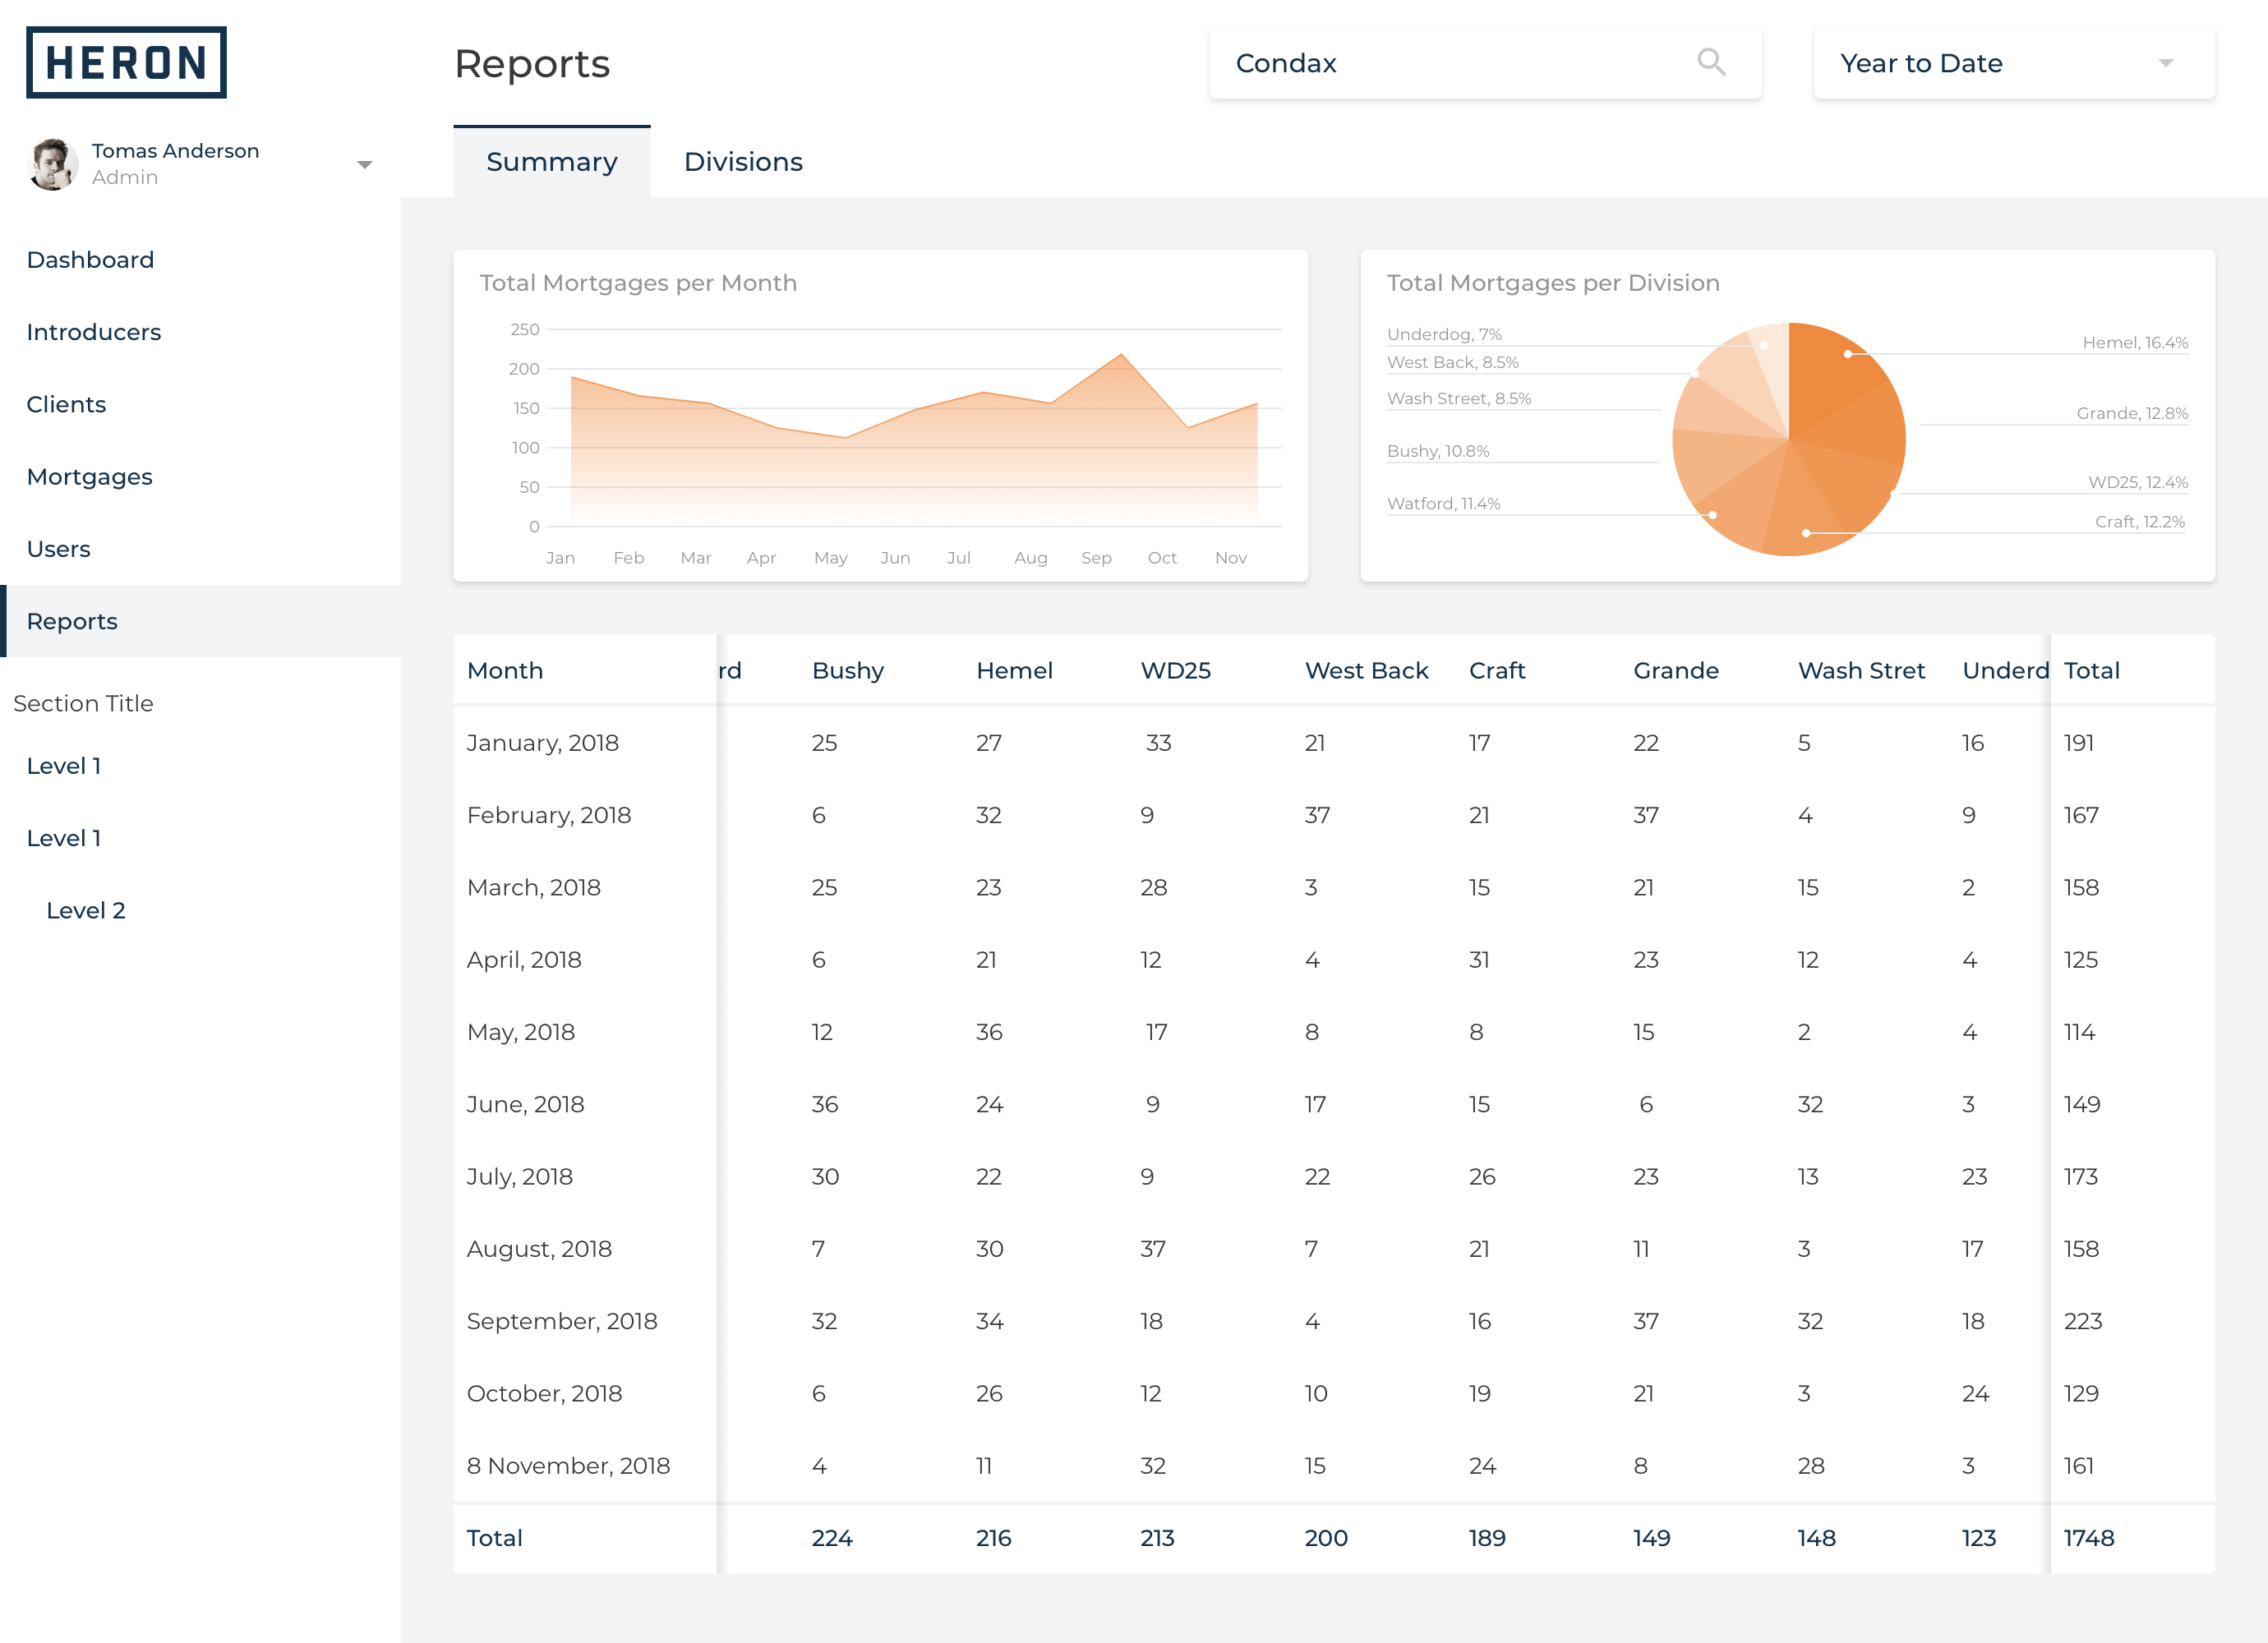Select the 8 November, 2018 row label
2268x1643 pixels.
[568, 1465]
